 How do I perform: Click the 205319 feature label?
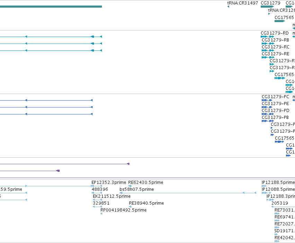click(279, 203)
